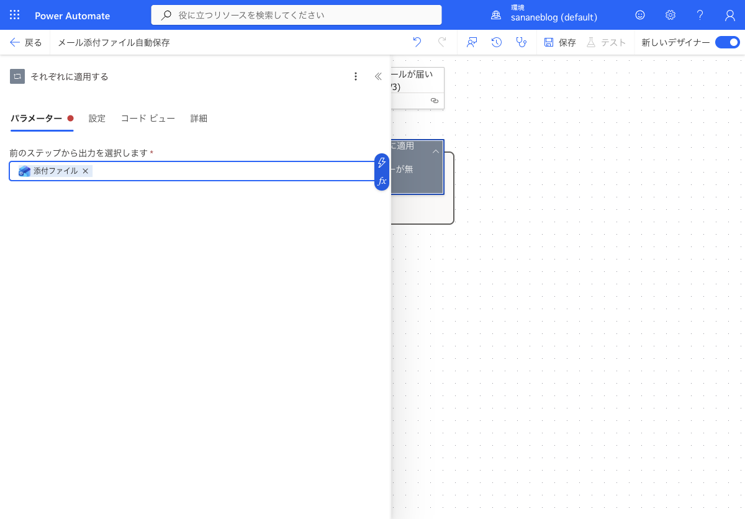
Task: Open the user account icon
Action: tap(730, 16)
